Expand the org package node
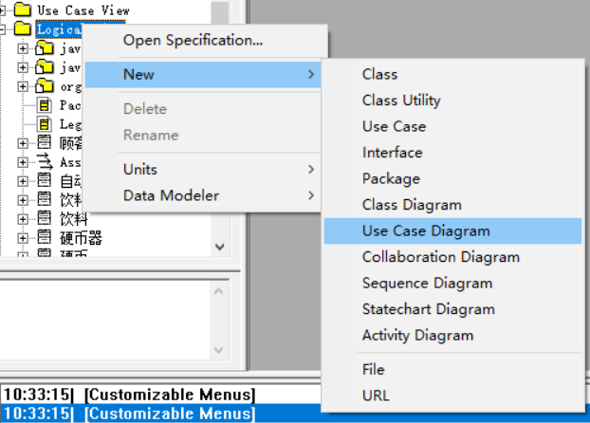Image resolution: width=590 pixels, height=423 pixels. 24,86
